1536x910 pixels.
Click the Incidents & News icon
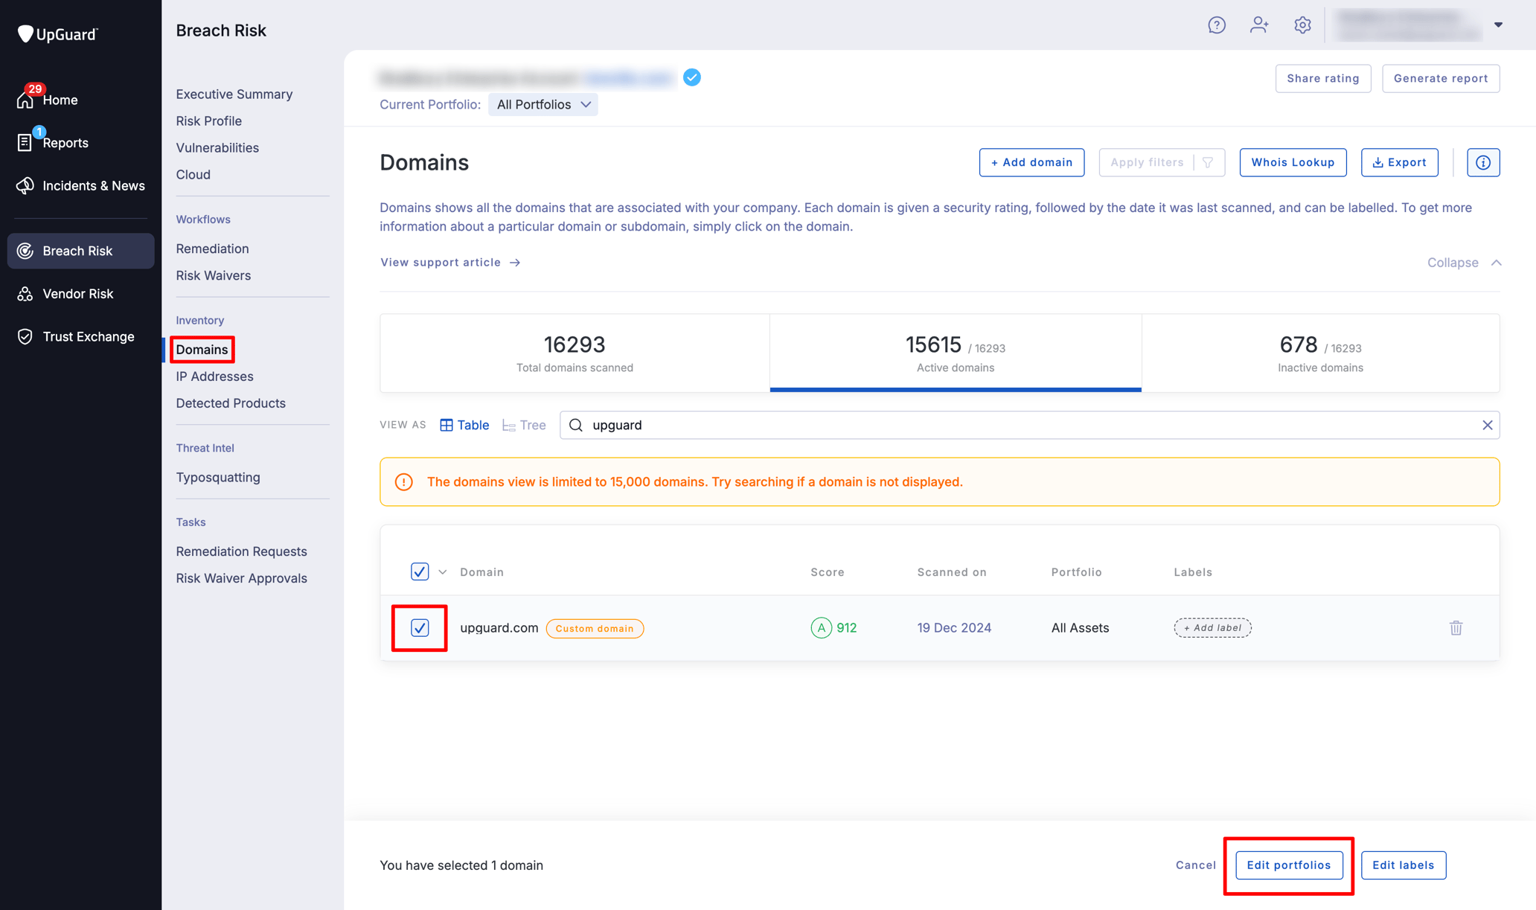point(25,185)
